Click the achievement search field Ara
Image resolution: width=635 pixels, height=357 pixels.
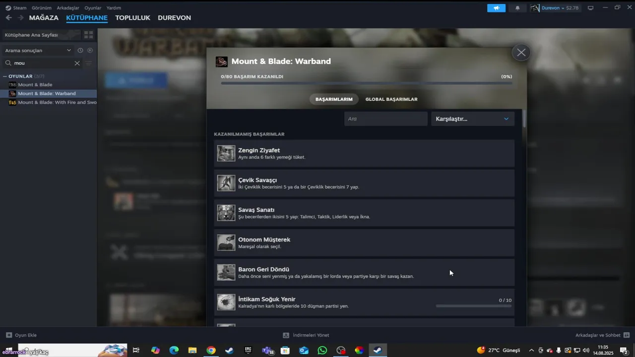coord(385,119)
